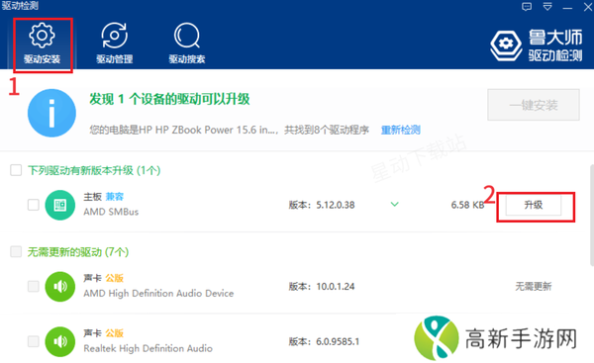Click the Realtek High Definition Audio speaker icon
This screenshot has height=363, width=594.
click(x=60, y=342)
